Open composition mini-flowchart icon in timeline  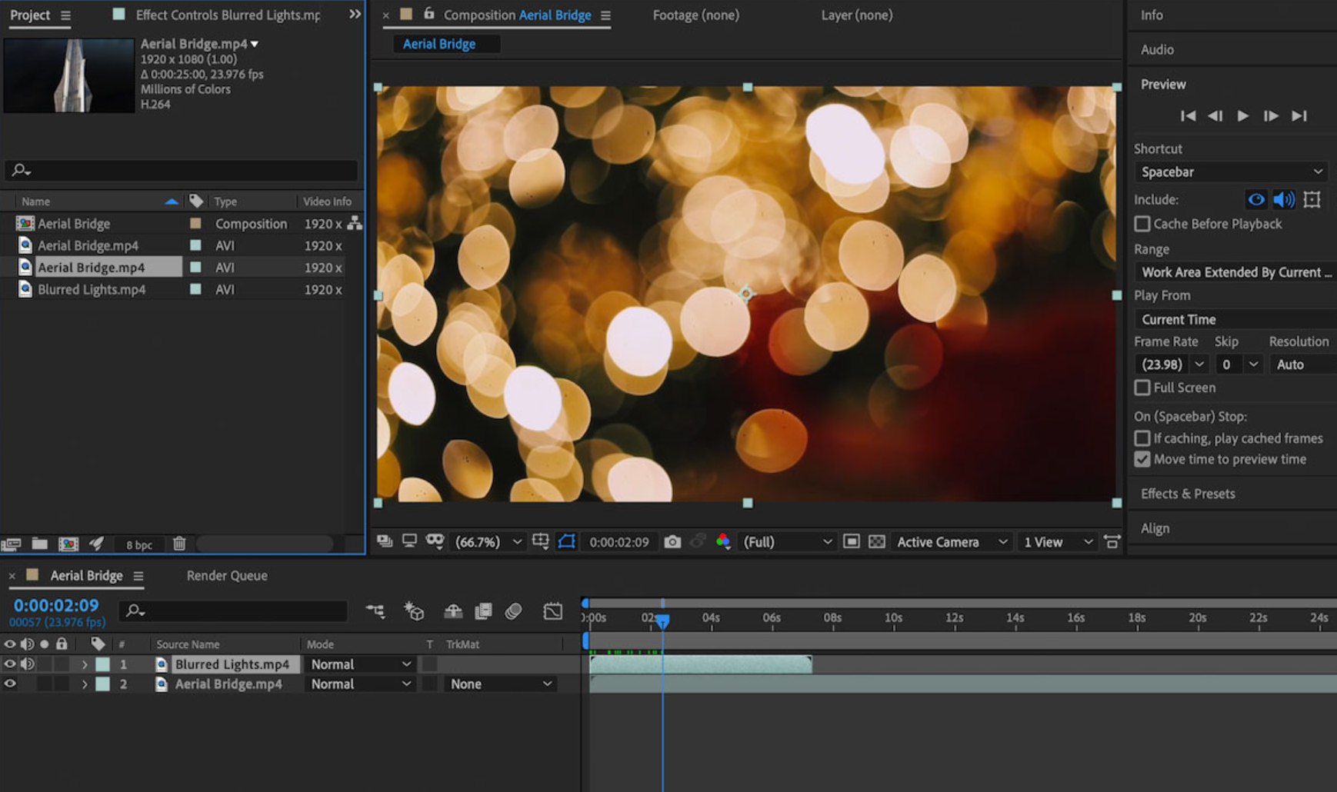[375, 611]
